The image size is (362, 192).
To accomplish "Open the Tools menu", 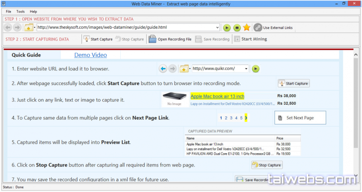I will [21, 11].
